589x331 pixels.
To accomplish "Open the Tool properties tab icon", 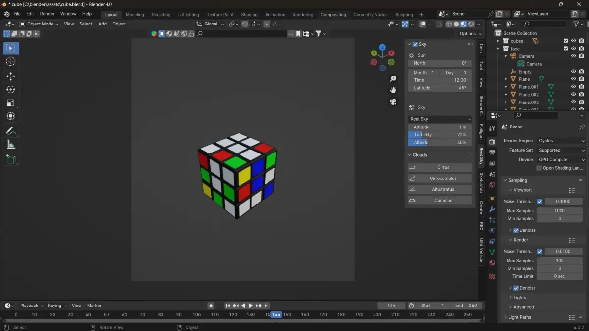I will click(x=492, y=128).
